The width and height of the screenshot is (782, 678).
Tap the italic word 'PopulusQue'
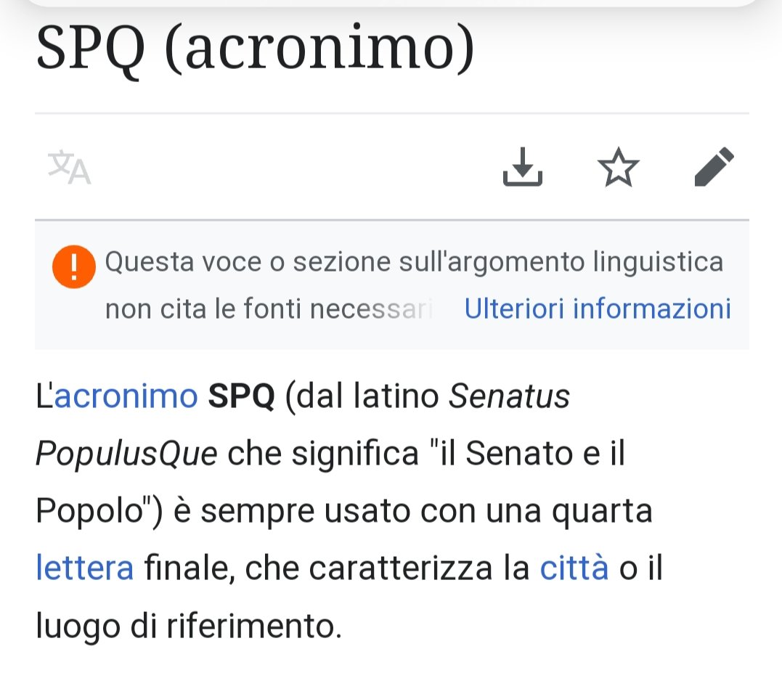click(x=126, y=454)
